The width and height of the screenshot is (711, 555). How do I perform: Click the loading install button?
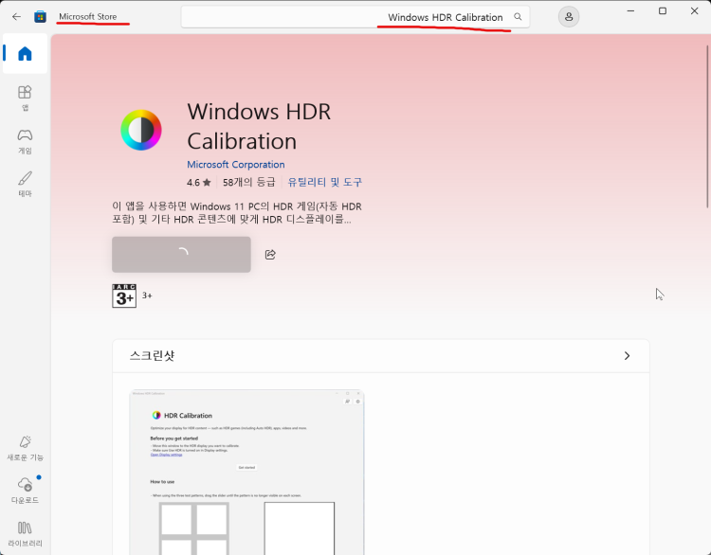181,255
